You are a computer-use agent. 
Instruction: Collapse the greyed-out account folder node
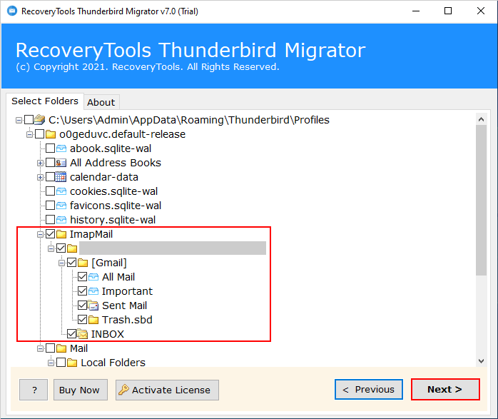(51, 248)
